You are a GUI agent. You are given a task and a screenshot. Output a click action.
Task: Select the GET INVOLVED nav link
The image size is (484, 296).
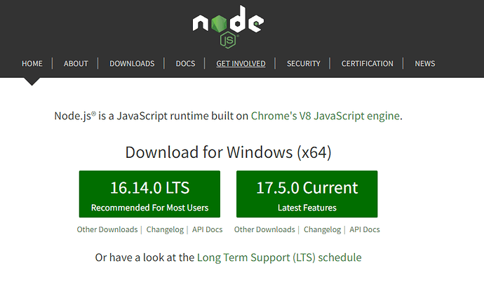pos(241,64)
